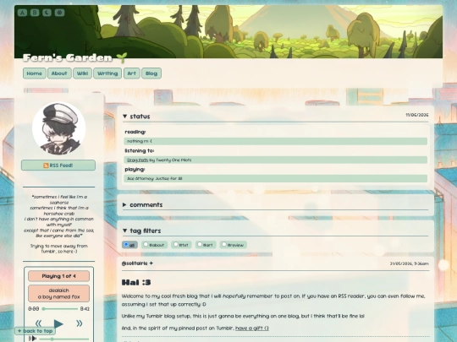Select the '#about' tag filter radio

[x=146, y=245]
